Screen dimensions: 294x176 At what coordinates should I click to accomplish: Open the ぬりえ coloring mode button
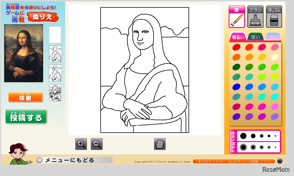pos(43,17)
